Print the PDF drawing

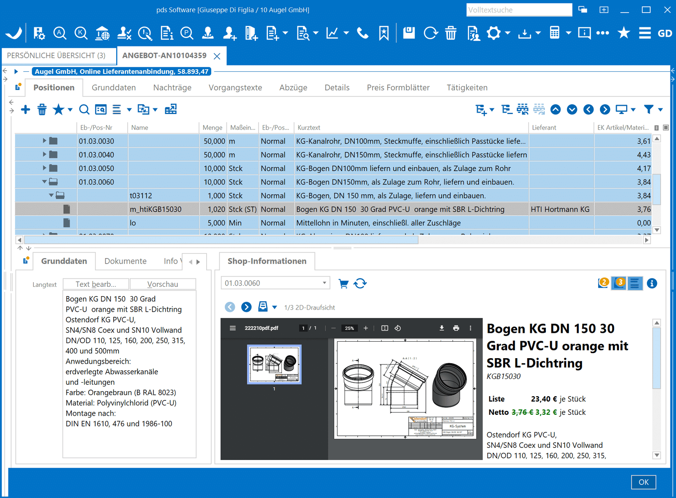(x=456, y=328)
